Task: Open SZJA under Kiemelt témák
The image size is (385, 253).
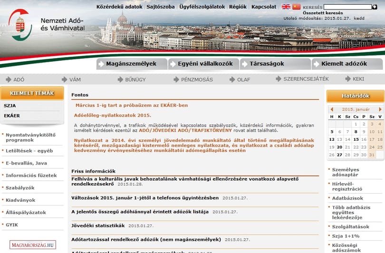Action: (x=10, y=106)
